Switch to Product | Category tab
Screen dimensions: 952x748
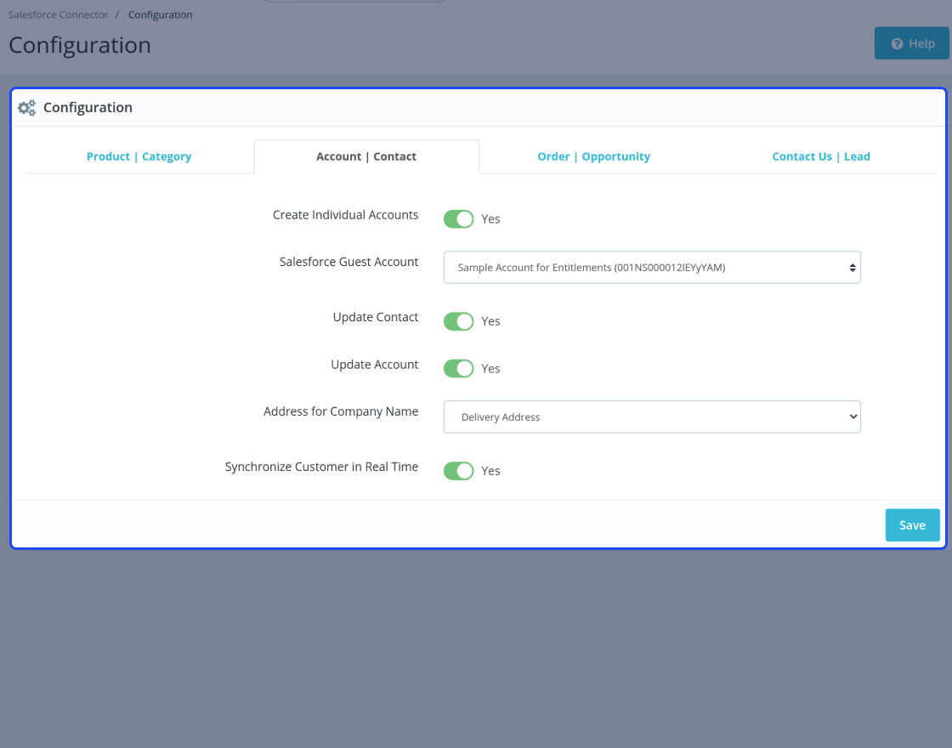pos(139,156)
